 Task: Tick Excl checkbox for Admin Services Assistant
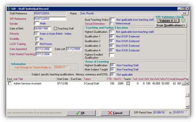(x=9, y=83)
